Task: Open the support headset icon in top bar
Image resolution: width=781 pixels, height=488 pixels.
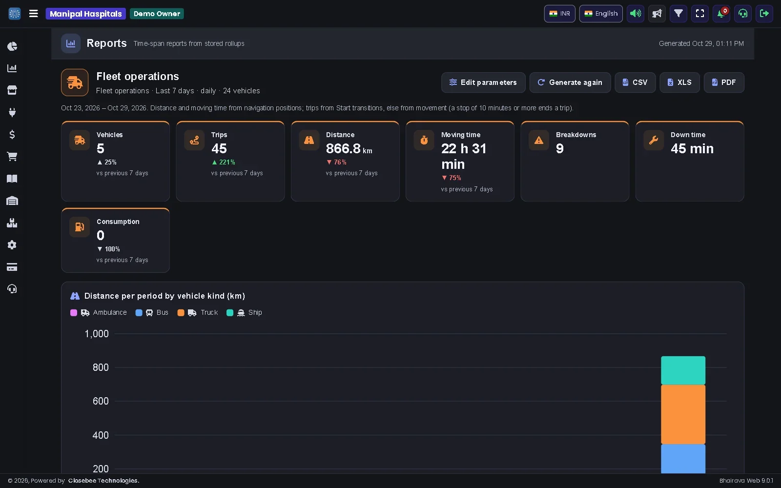Action: pos(743,14)
